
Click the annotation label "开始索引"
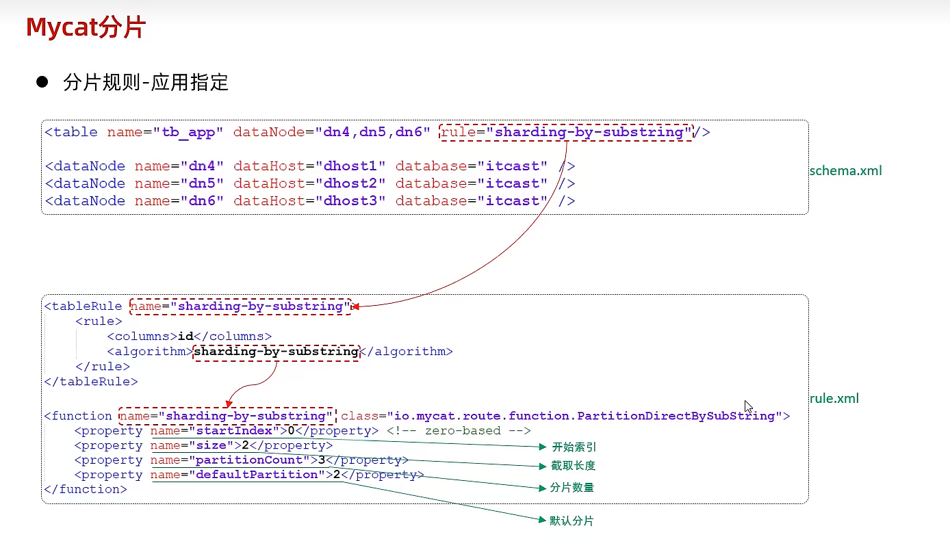tap(574, 447)
